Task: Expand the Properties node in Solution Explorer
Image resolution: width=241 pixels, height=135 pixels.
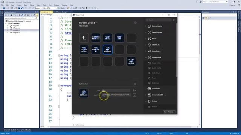Action: [x=8, y=26]
